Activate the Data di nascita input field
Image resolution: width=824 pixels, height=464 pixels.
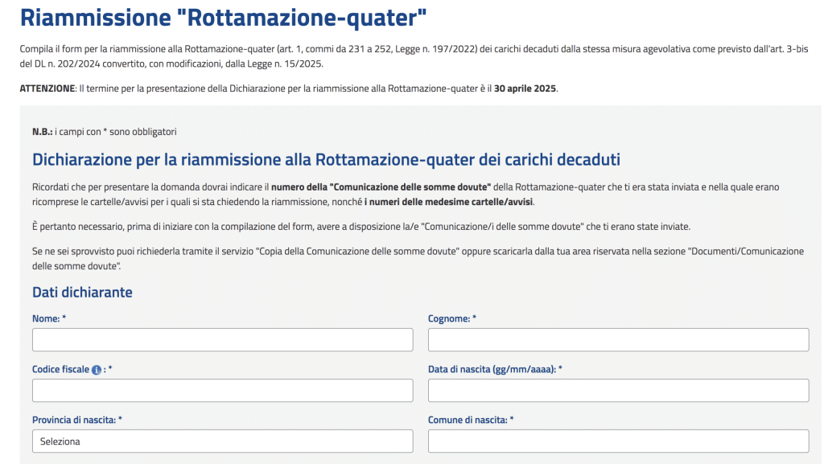618,391
